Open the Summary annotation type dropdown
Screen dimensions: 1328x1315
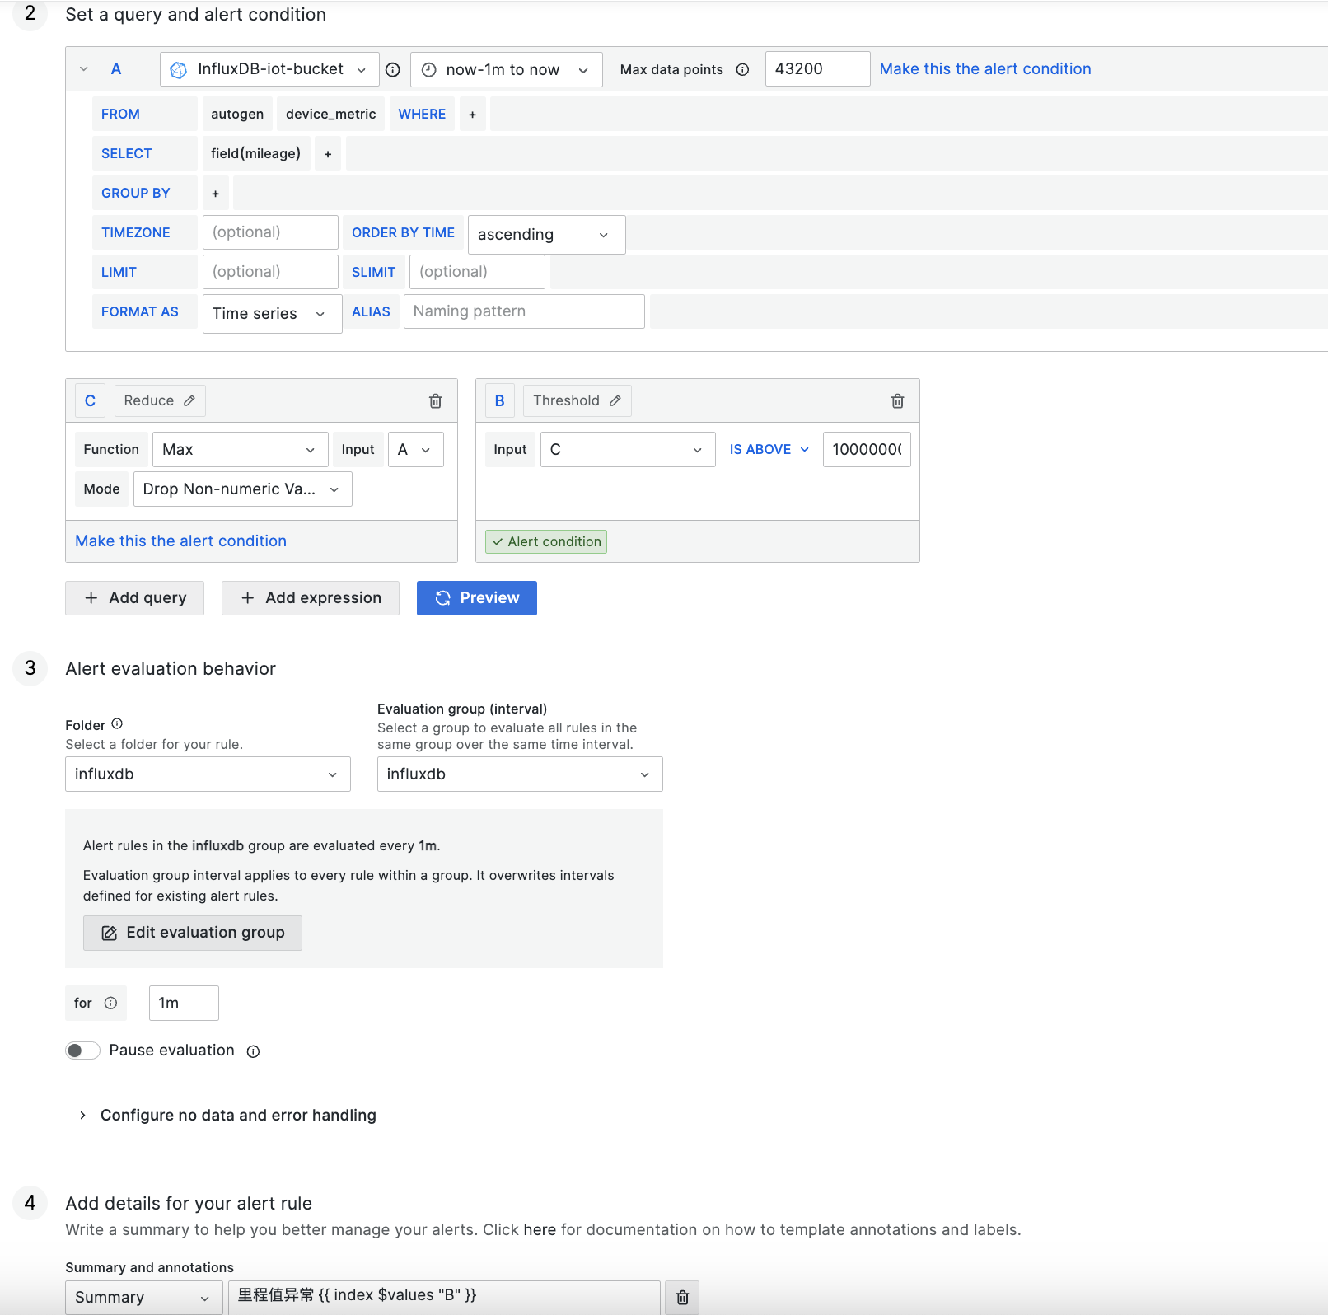pos(144,1298)
